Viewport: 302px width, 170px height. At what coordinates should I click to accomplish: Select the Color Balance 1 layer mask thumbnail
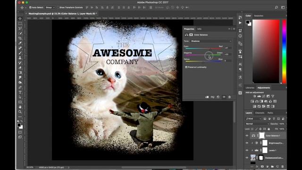tap(262, 136)
